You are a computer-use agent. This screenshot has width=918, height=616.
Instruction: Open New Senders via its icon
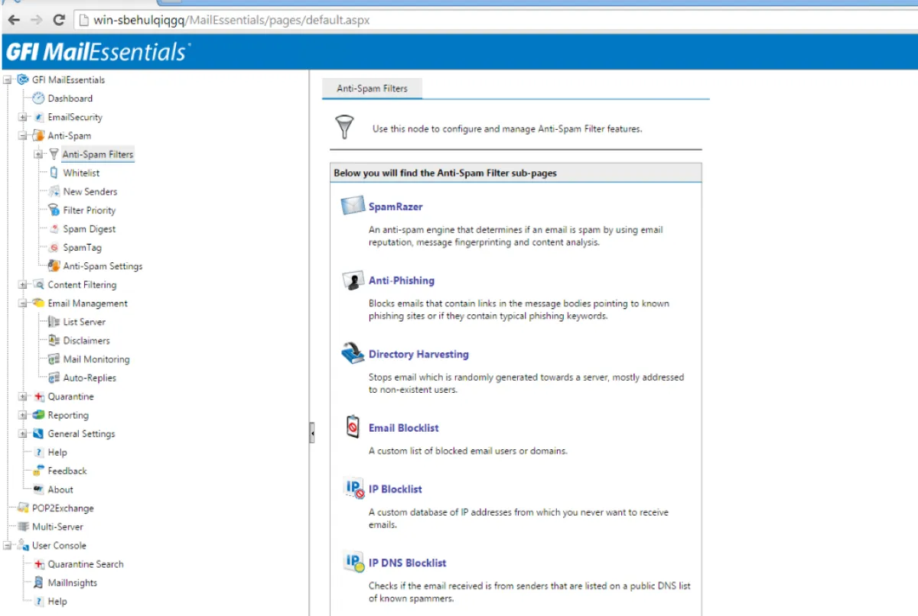(54, 192)
